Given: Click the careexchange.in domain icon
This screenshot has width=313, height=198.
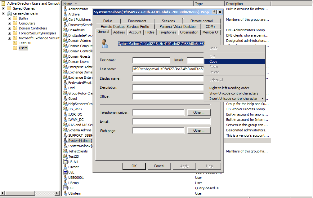Looking at the screenshot, I should coord(9,13).
